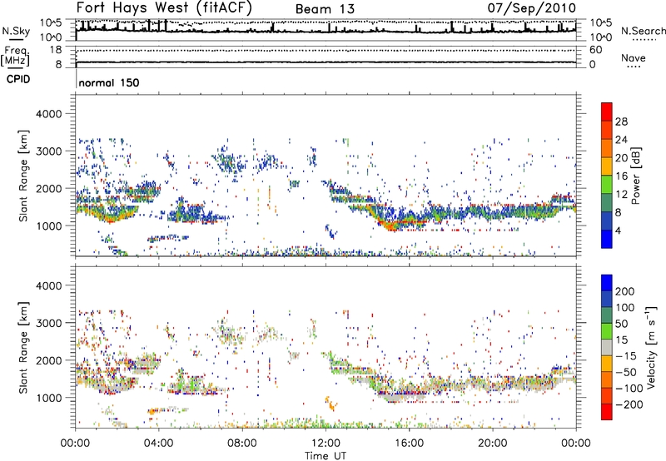Click the frequency axis value '18'

click(55, 50)
